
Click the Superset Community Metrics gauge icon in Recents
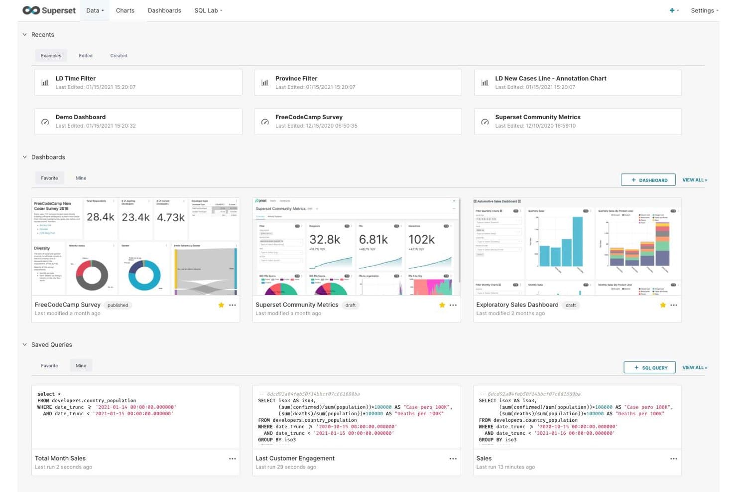point(485,122)
